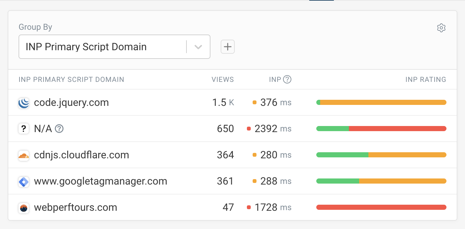
Task: Click the 650 views value
Action: point(225,129)
